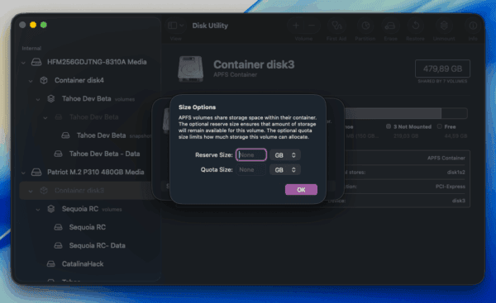496x303 pixels.
Task: Select Sequoia RC volumes stack icon
Action: click(51, 209)
